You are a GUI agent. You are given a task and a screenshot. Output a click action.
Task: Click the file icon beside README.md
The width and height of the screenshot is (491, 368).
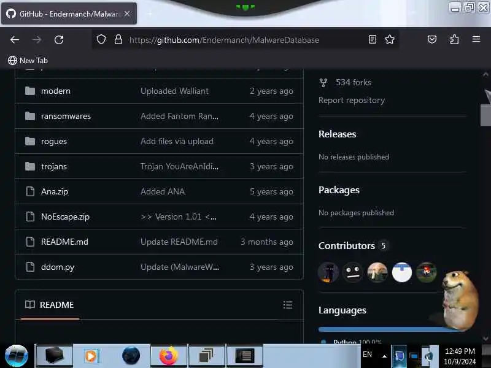[30, 242]
